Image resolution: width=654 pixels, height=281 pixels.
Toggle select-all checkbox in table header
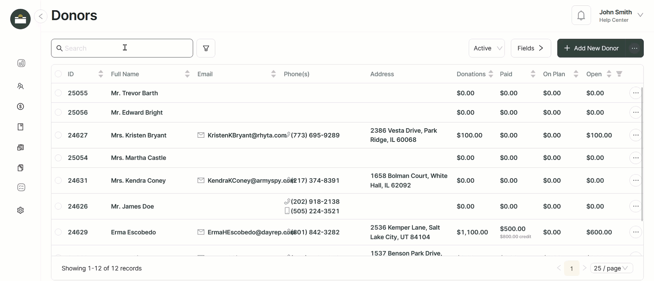[x=58, y=74]
